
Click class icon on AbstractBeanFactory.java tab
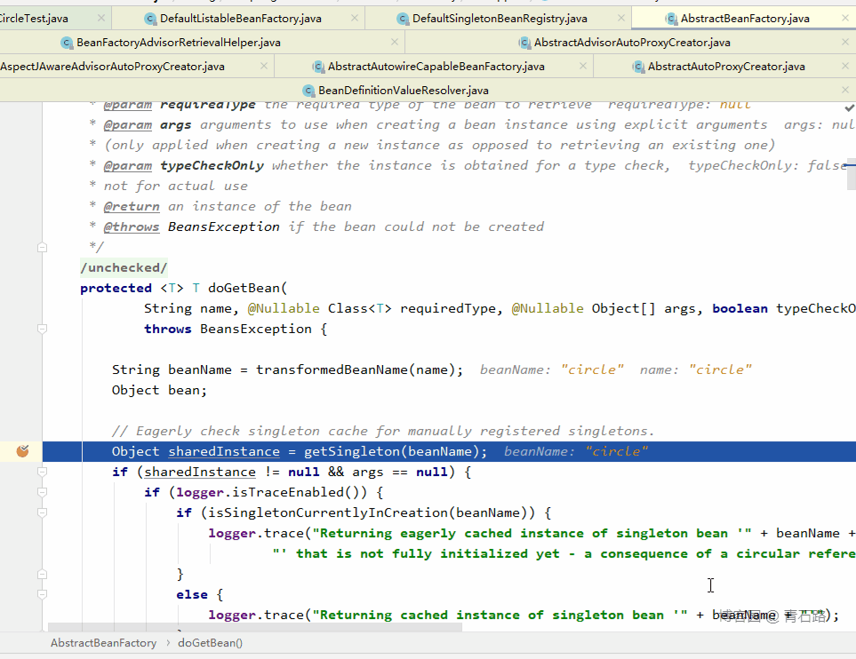click(671, 19)
